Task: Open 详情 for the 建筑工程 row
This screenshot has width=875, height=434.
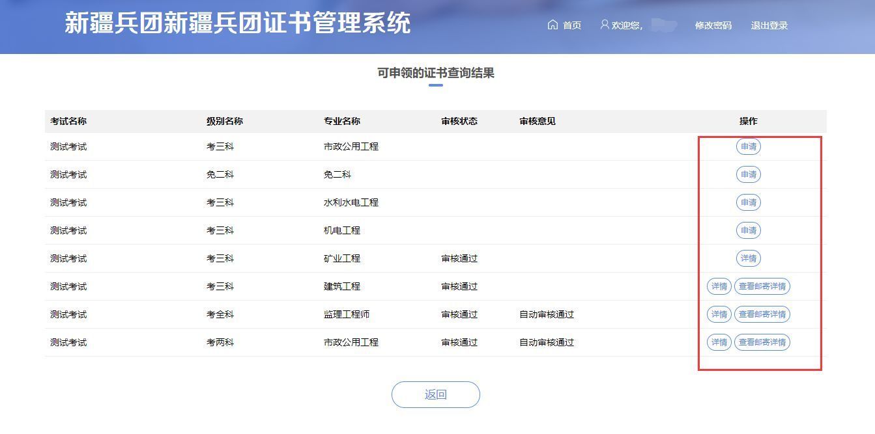Action: [x=719, y=286]
